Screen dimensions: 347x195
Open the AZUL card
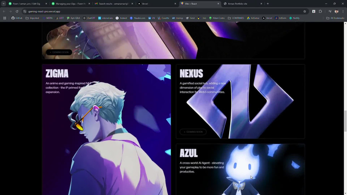point(240,169)
